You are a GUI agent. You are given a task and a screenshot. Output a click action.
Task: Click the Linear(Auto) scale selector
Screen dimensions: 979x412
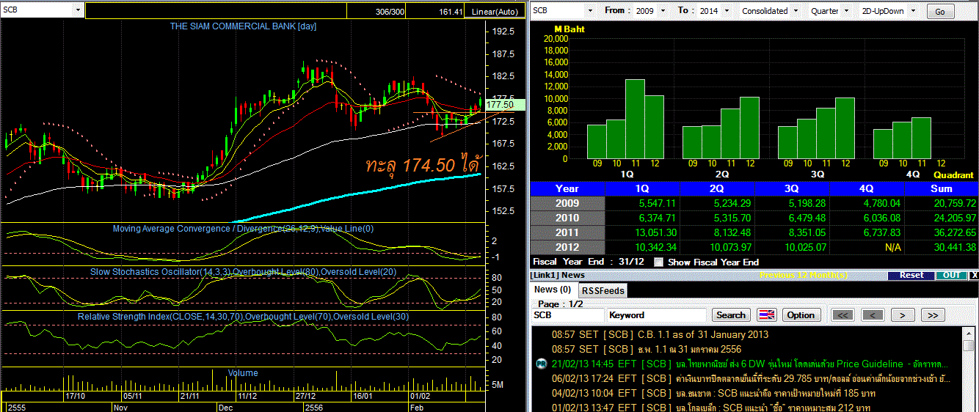click(x=495, y=12)
